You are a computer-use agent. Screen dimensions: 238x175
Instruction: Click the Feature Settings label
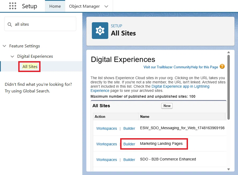click(25, 46)
